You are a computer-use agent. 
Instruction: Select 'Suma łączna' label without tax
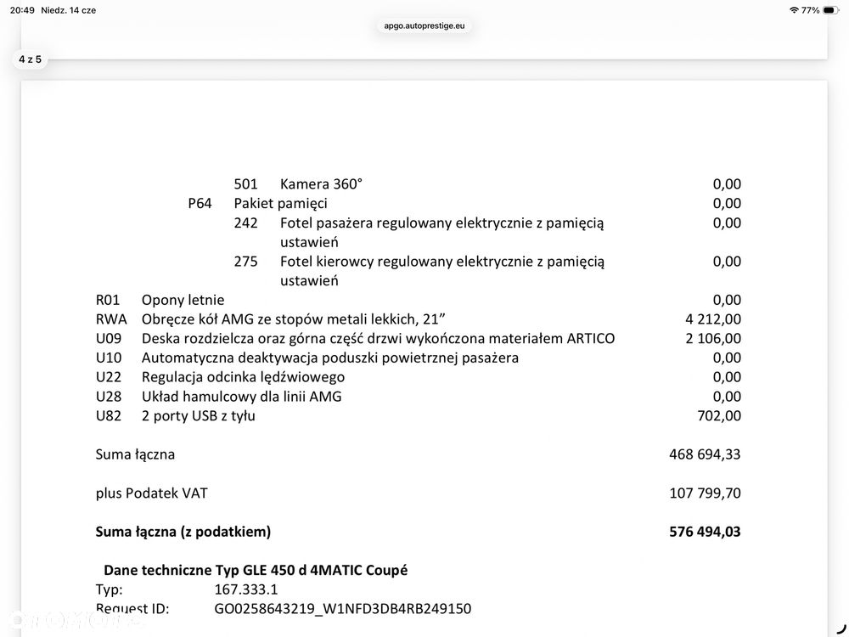135,454
